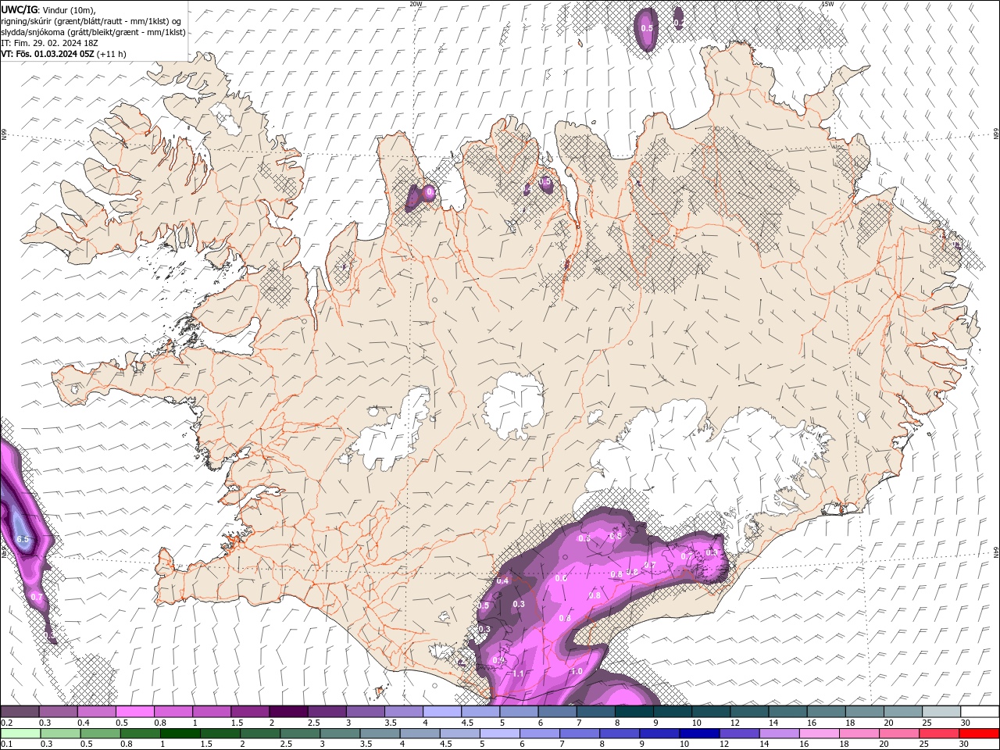Image resolution: width=1000 pixels, height=750 pixels.
Task: Click the '1.0' precipitation value on the south coast
Action: 577,671
